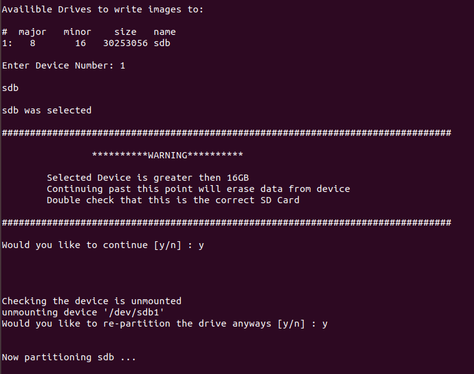The height and width of the screenshot is (374, 474).
Task: Click the WARNING banner text
Action: click(x=167, y=155)
